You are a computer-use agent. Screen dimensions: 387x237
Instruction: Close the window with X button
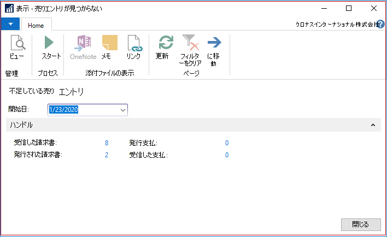[374, 8]
